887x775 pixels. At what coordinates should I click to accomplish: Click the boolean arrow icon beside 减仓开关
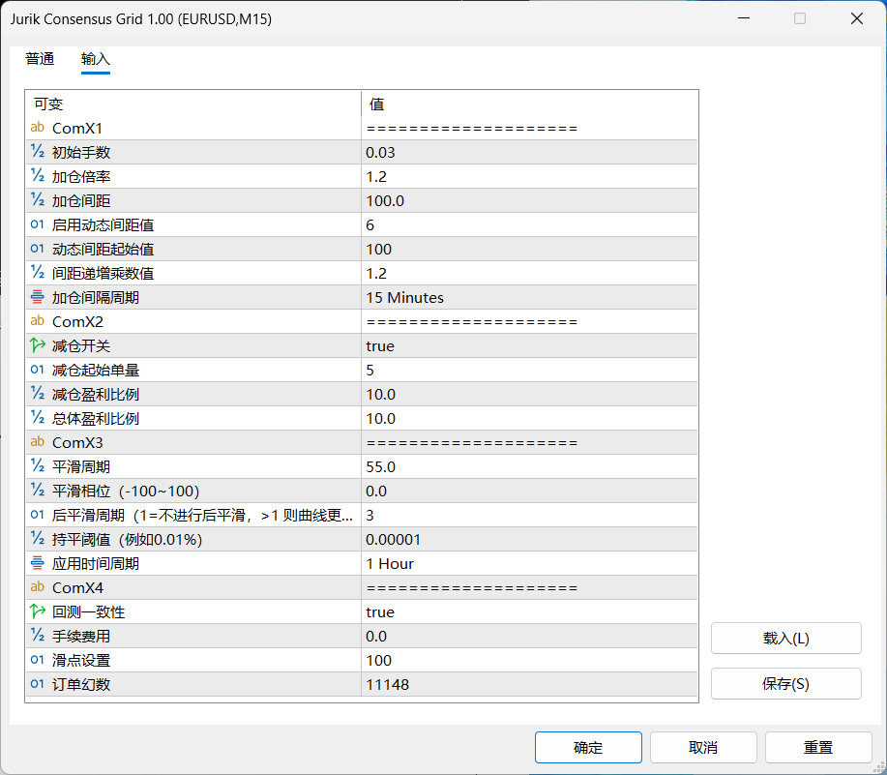coord(38,345)
